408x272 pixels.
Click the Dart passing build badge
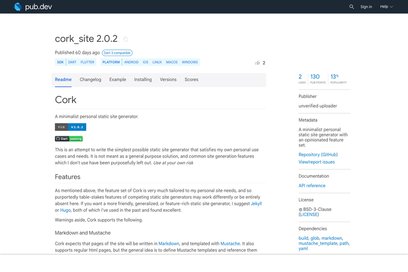click(69, 139)
